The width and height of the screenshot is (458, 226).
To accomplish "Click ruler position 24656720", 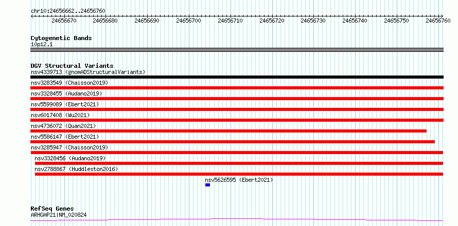I will point(272,21).
